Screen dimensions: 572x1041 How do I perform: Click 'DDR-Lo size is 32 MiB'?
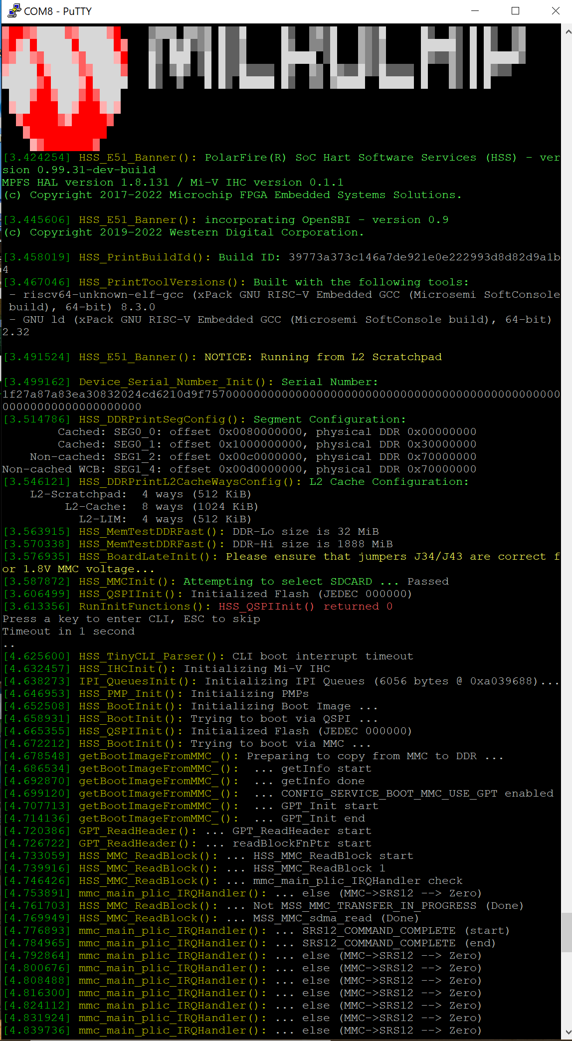point(306,531)
